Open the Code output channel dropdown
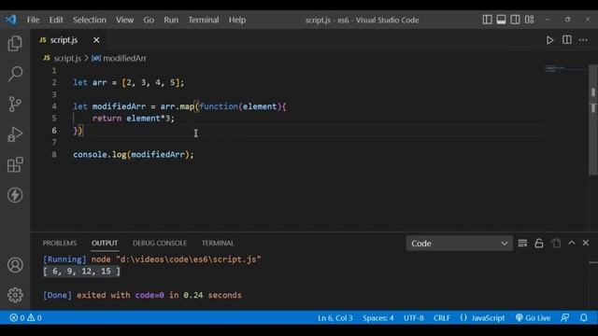This screenshot has width=598, height=336. pyautogui.click(x=459, y=244)
